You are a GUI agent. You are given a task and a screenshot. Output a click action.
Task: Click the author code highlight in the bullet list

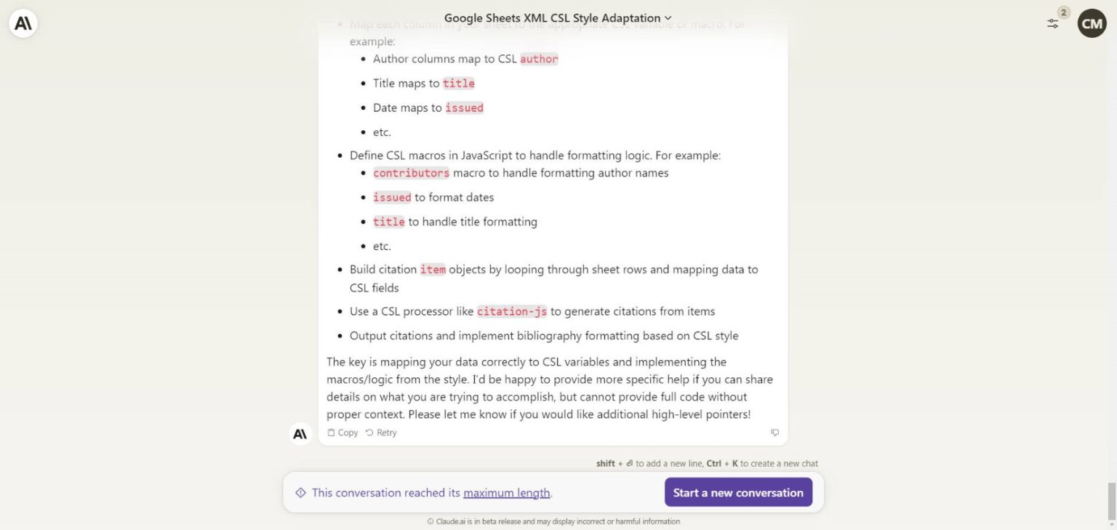tap(539, 59)
